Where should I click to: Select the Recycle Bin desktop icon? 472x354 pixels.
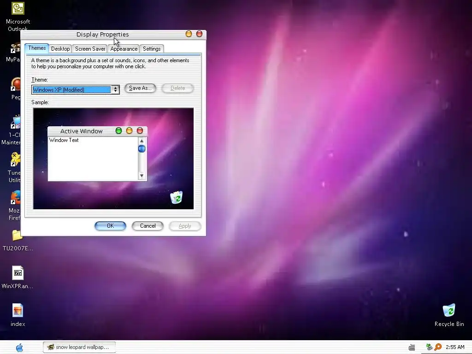point(449,310)
